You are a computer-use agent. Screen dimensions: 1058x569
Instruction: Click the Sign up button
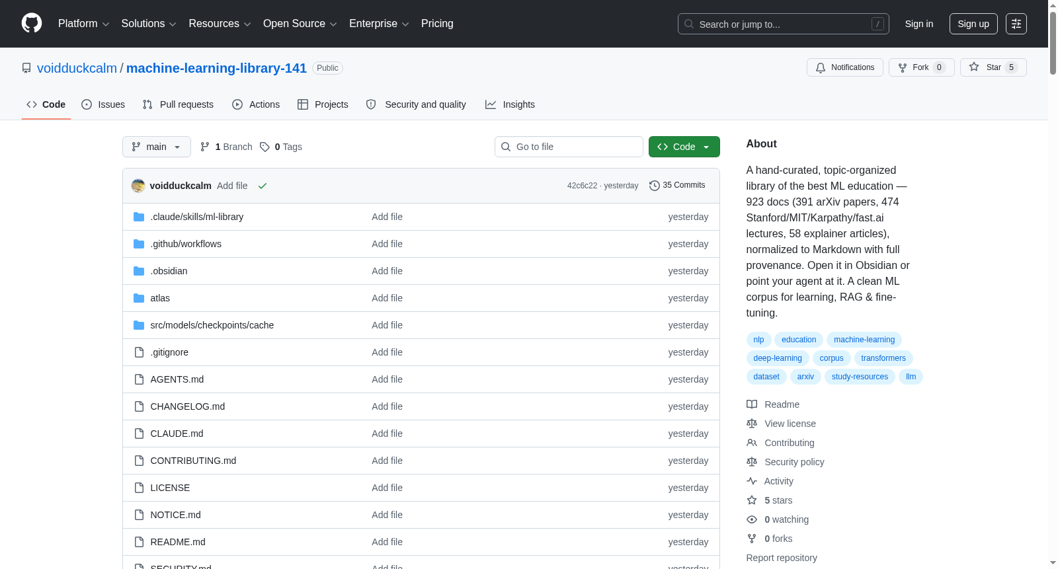[973, 24]
